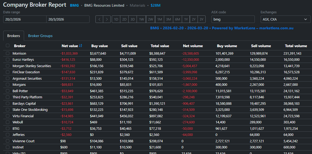
Task: Tick the BTIG row checkbox
Action: pyautogui.click(x=7, y=128)
